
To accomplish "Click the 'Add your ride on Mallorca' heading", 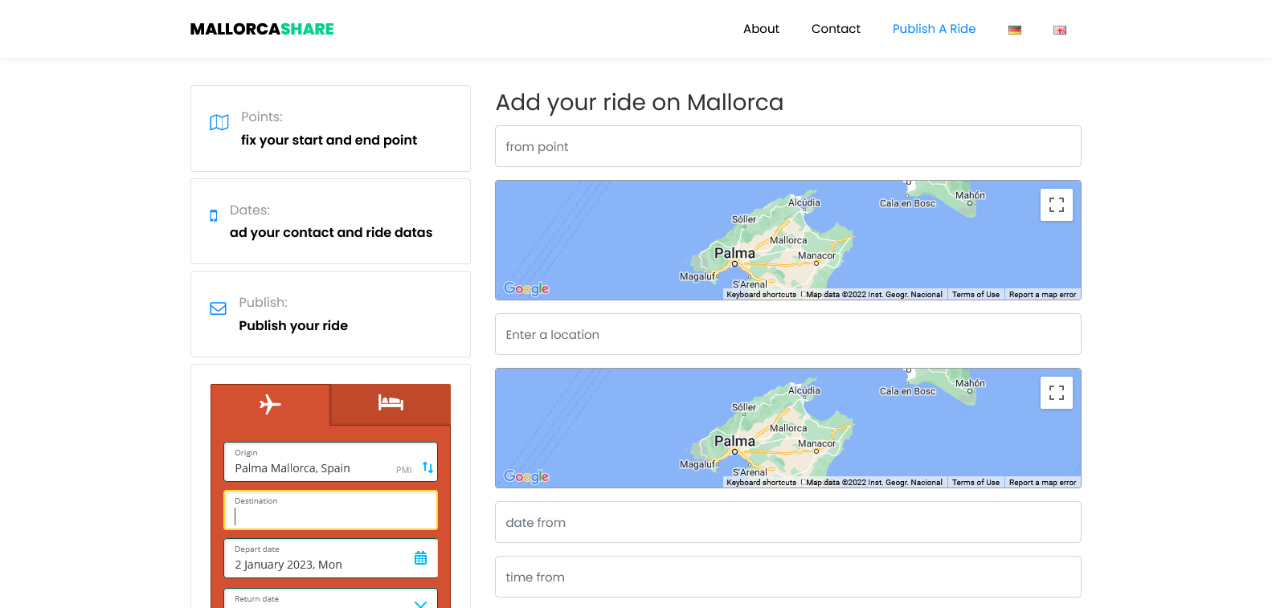I will [x=640, y=102].
